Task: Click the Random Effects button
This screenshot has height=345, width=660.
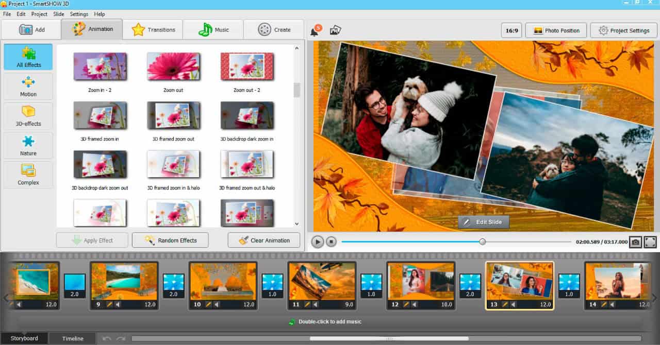Action: pos(170,240)
